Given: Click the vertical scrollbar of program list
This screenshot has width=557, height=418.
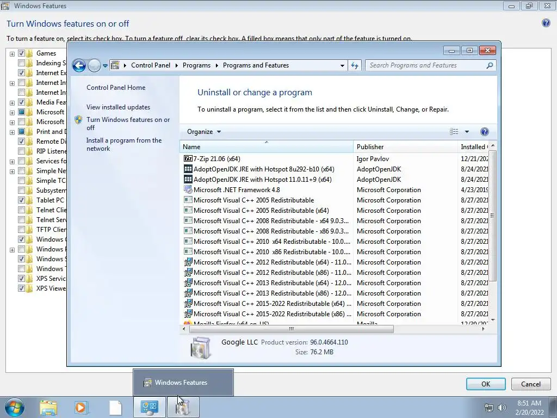Looking at the screenshot, I should 492,216.
